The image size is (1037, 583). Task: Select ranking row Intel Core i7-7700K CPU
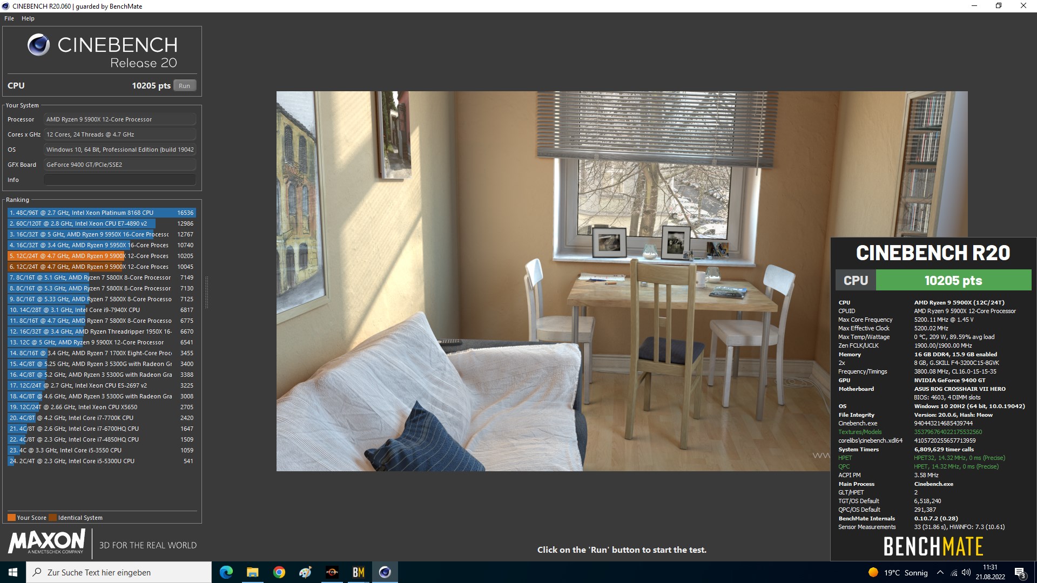click(x=102, y=418)
